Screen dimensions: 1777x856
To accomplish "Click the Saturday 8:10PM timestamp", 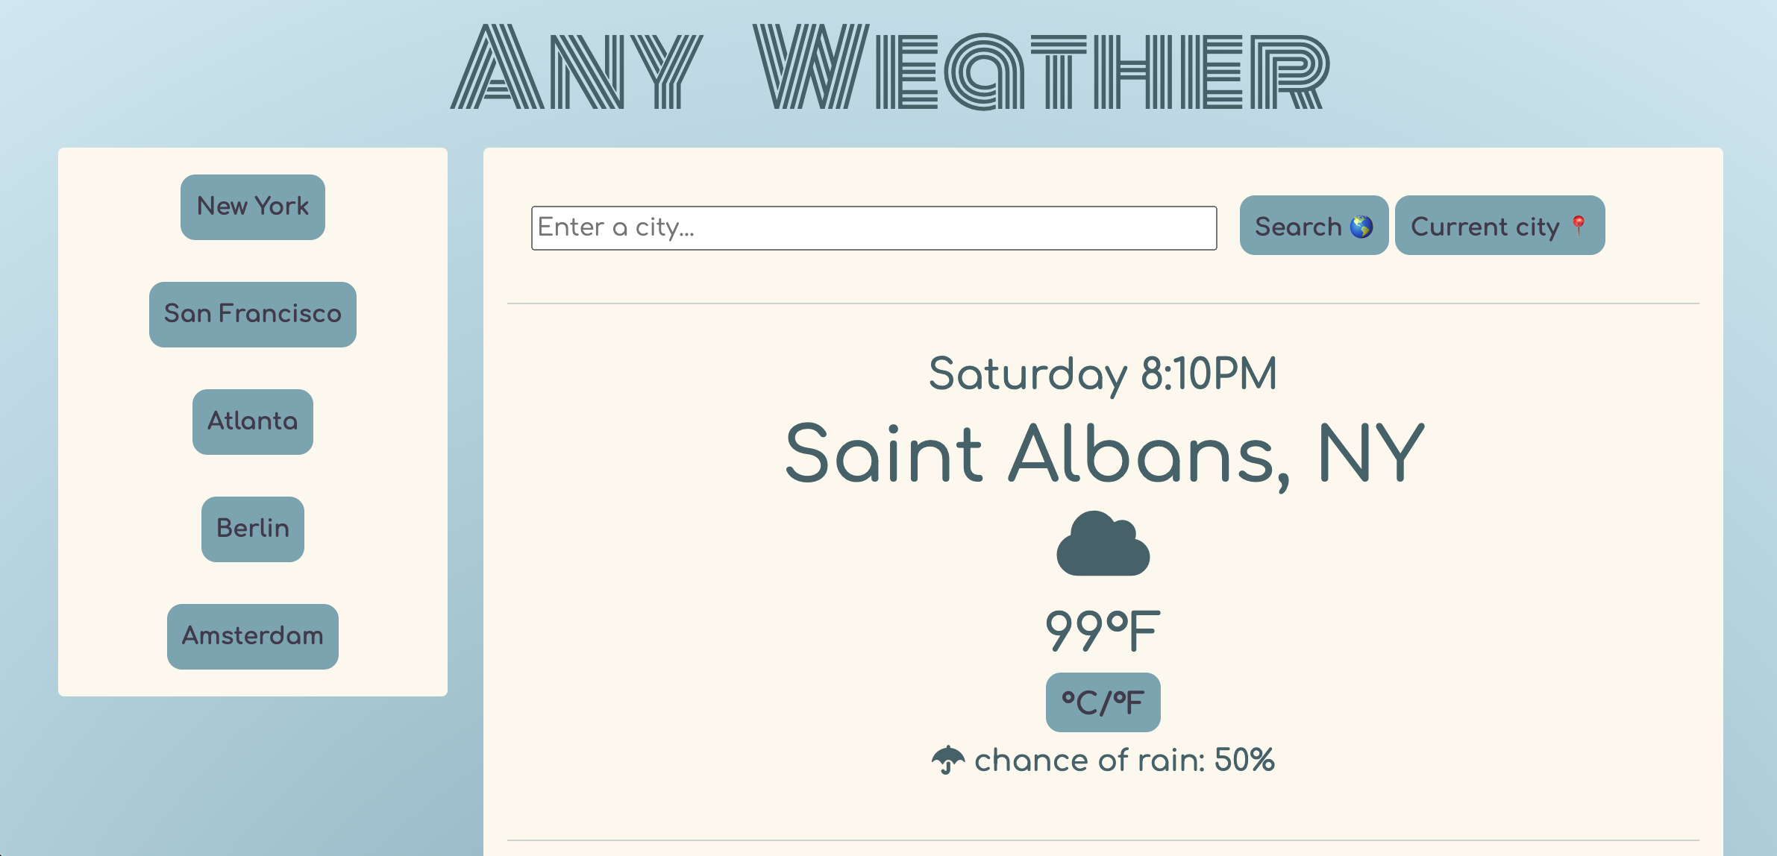I will click(1102, 373).
